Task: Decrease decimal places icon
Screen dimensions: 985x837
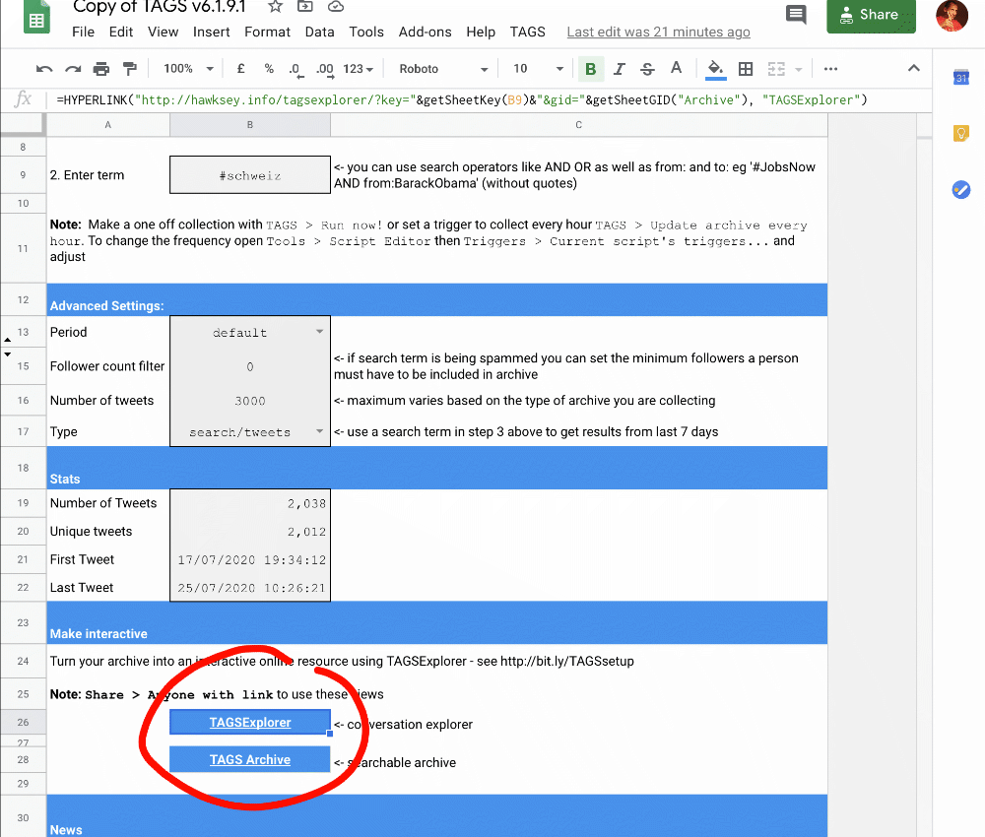Action: pos(295,70)
